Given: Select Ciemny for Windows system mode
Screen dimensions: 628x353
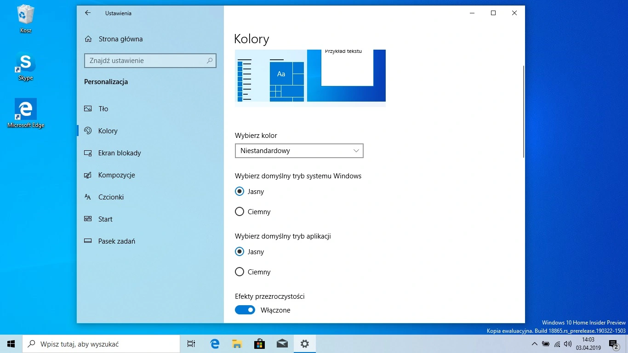Looking at the screenshot, I should coord(240,212).
